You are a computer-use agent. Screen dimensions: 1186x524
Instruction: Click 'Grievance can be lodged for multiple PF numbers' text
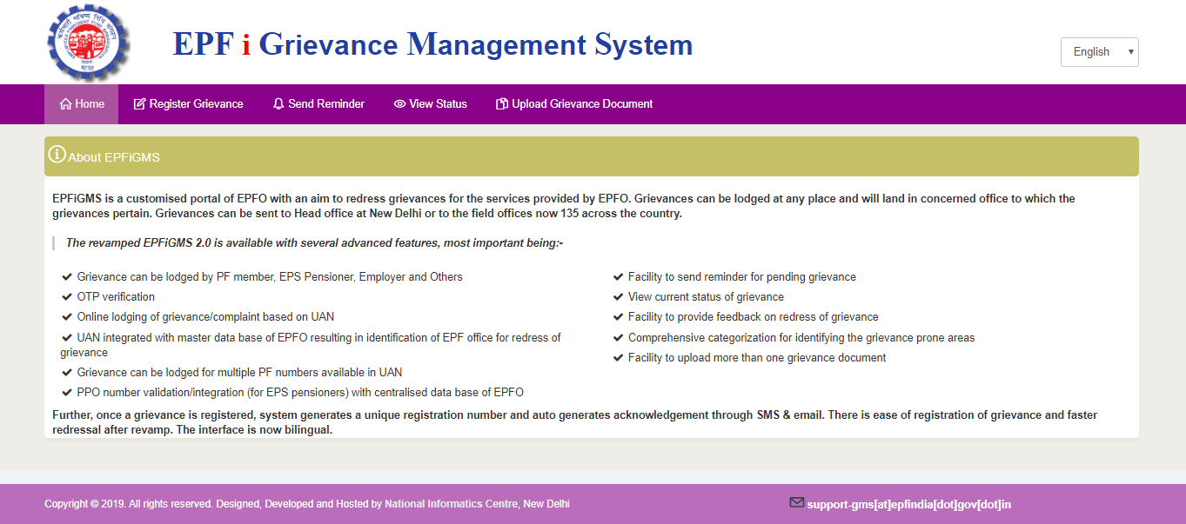coord(239,373)
